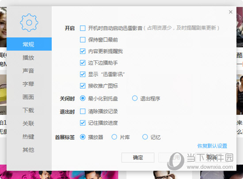Enable 清除播放记录 on exit
This screenshot has height=179, width=243.
(x=83, y=111)
